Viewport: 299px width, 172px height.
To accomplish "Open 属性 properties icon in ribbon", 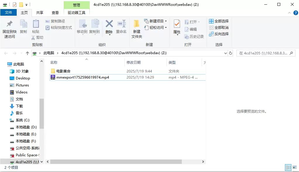I will point(177,26).
